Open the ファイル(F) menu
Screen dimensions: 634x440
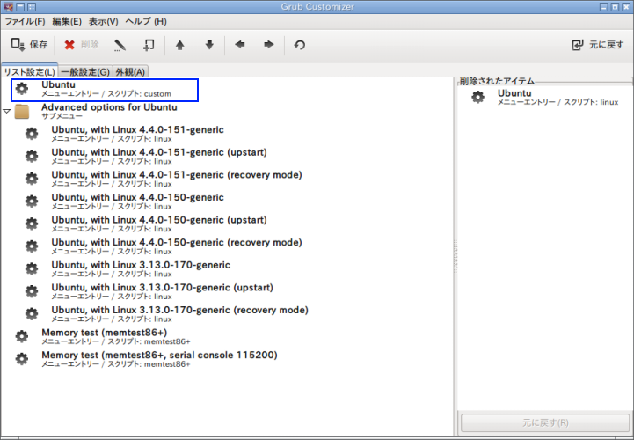coord(26,21)
